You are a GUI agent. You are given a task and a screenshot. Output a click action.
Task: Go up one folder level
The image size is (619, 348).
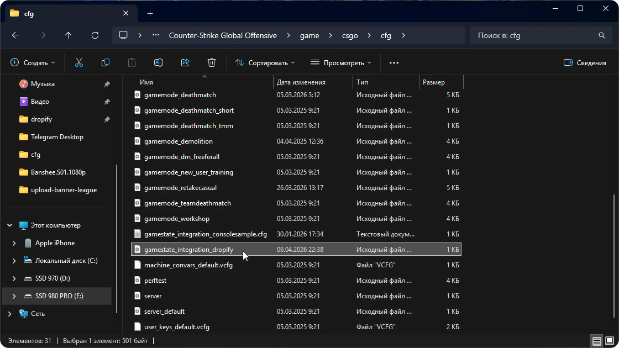(69, 35)
